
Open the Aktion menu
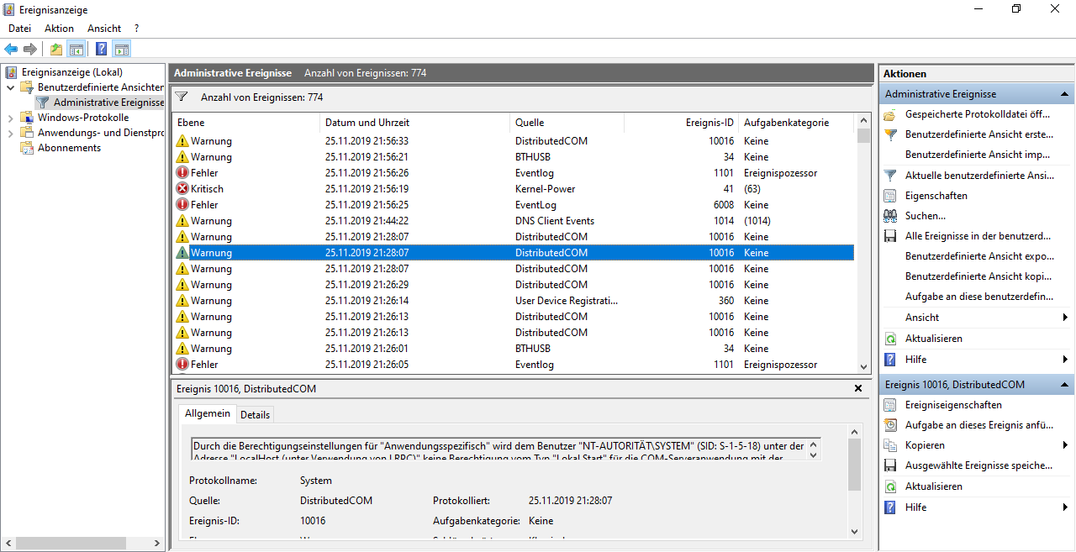click(59, 29)
